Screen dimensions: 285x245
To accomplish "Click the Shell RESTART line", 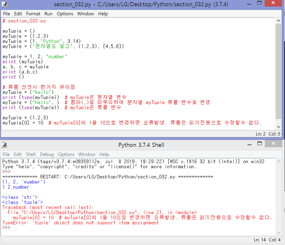I will point(108,177).
